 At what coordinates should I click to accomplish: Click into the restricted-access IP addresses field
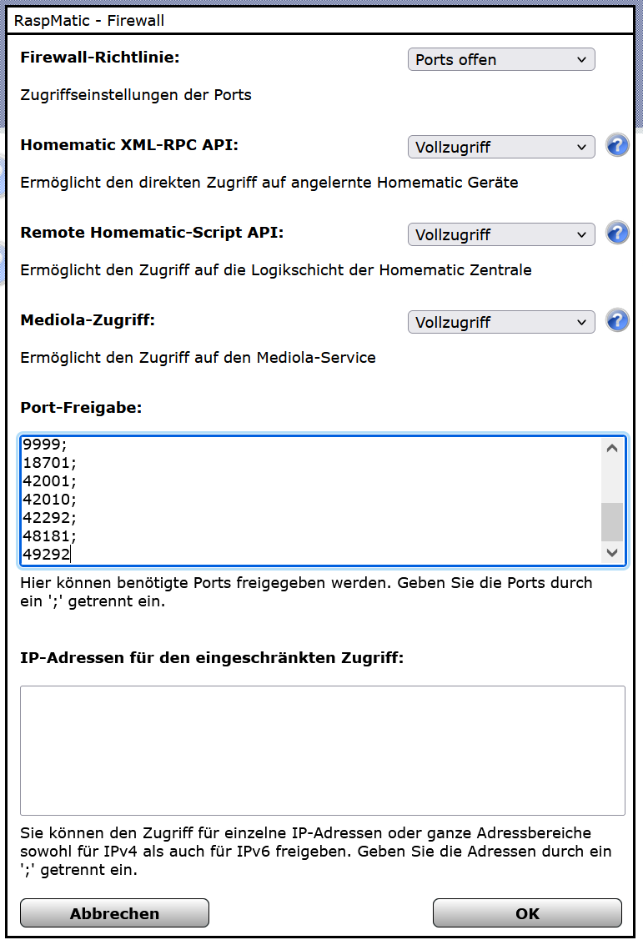322,750
